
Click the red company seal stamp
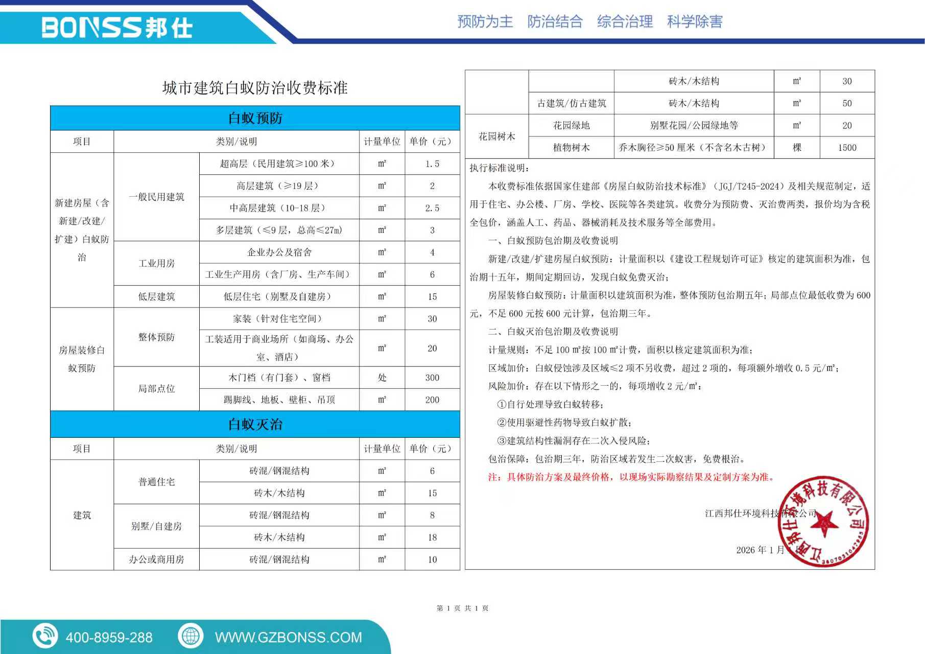(x=822, y=522)
